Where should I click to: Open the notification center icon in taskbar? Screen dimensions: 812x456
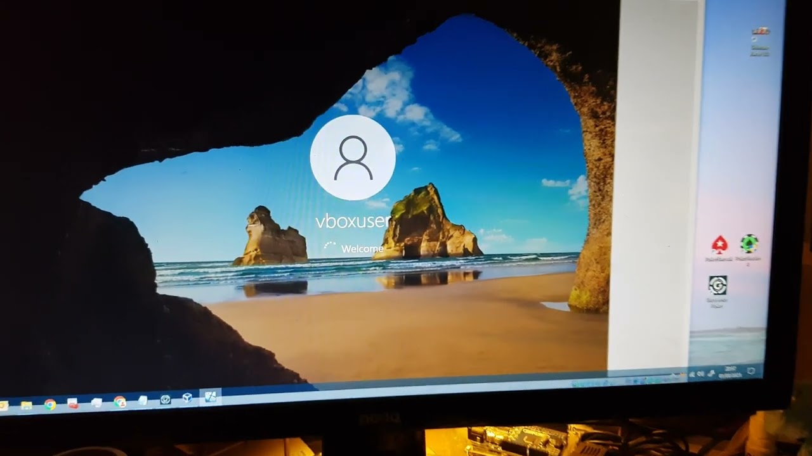(x=752, y=371)
